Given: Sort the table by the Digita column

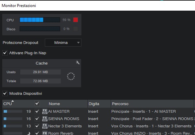Looking at the screenshot, I should coord(99,104).
